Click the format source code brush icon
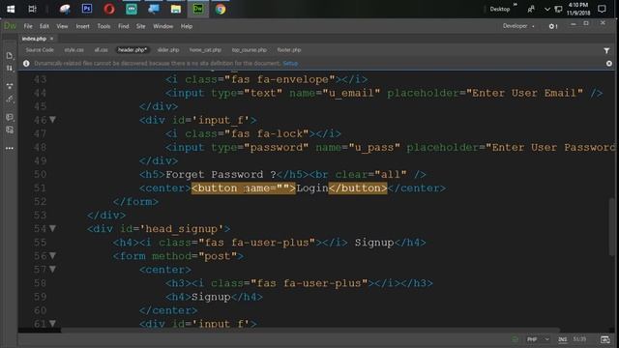This screenshot has height=348, width=619. 10,100
